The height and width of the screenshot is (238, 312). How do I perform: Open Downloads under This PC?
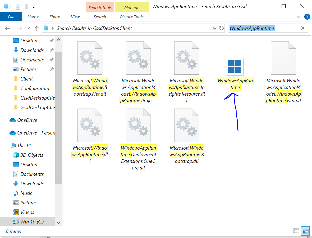pos(28,184)
